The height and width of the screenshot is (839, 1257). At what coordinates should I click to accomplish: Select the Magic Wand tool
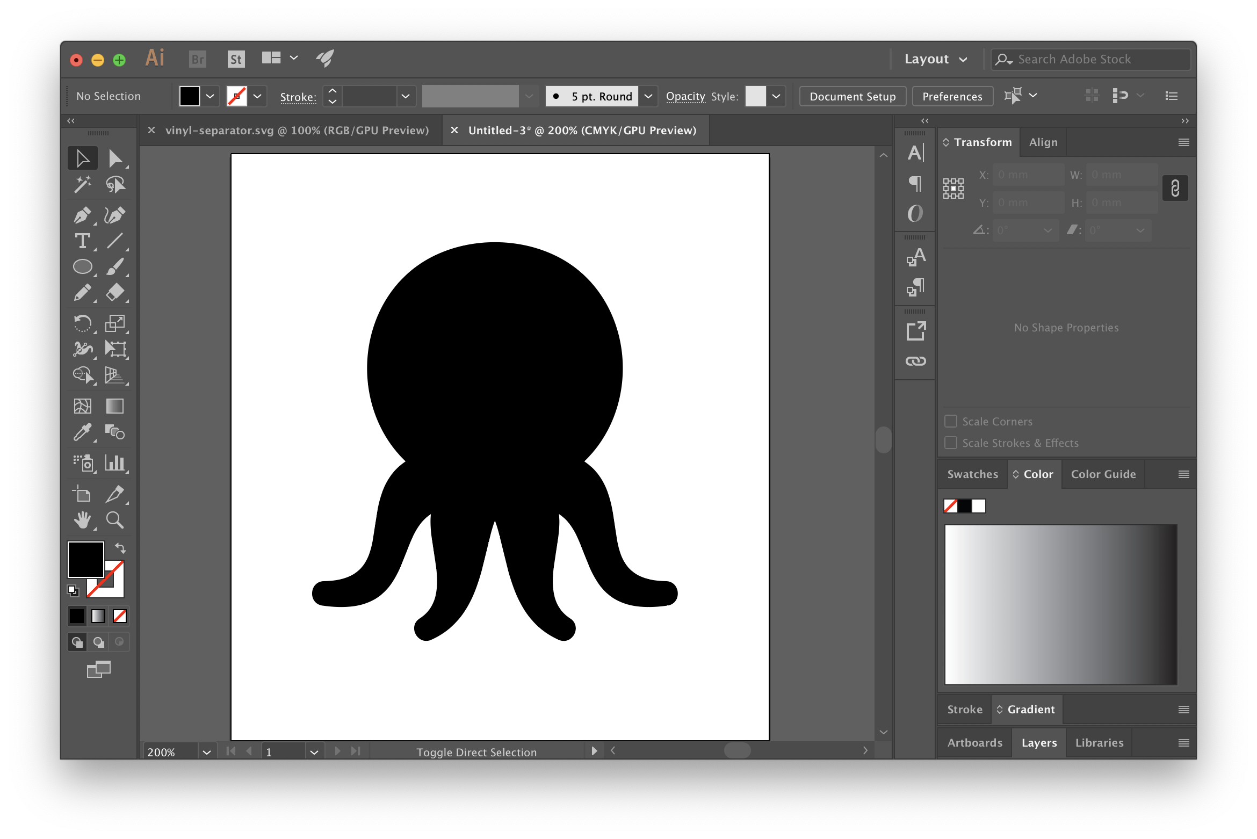(x=83, y=185)
